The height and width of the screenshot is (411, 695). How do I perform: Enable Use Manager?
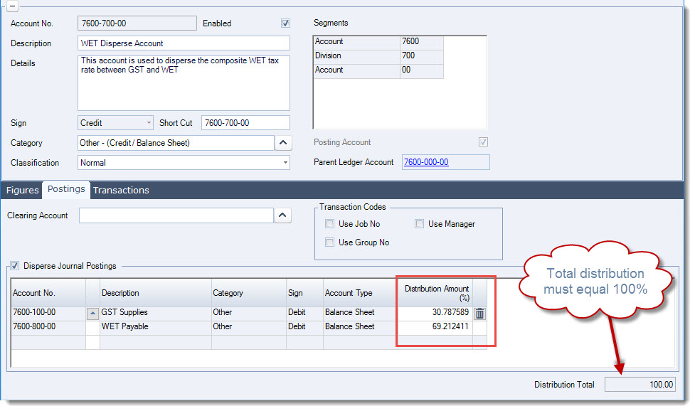pyautogui.click(x=419, y=224)
